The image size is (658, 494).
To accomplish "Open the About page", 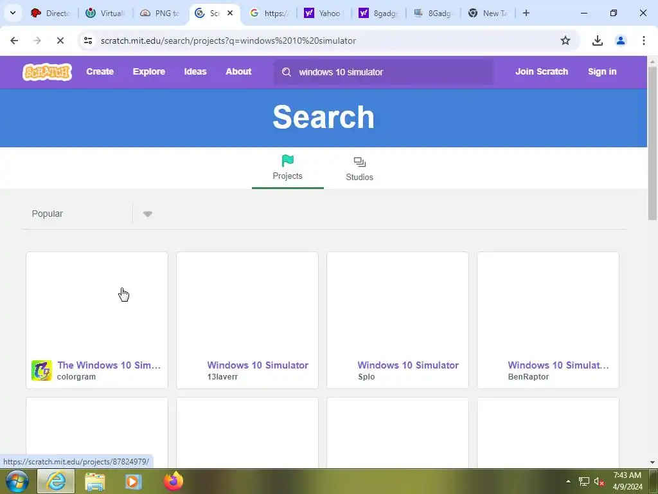I will tap(238, 71).
